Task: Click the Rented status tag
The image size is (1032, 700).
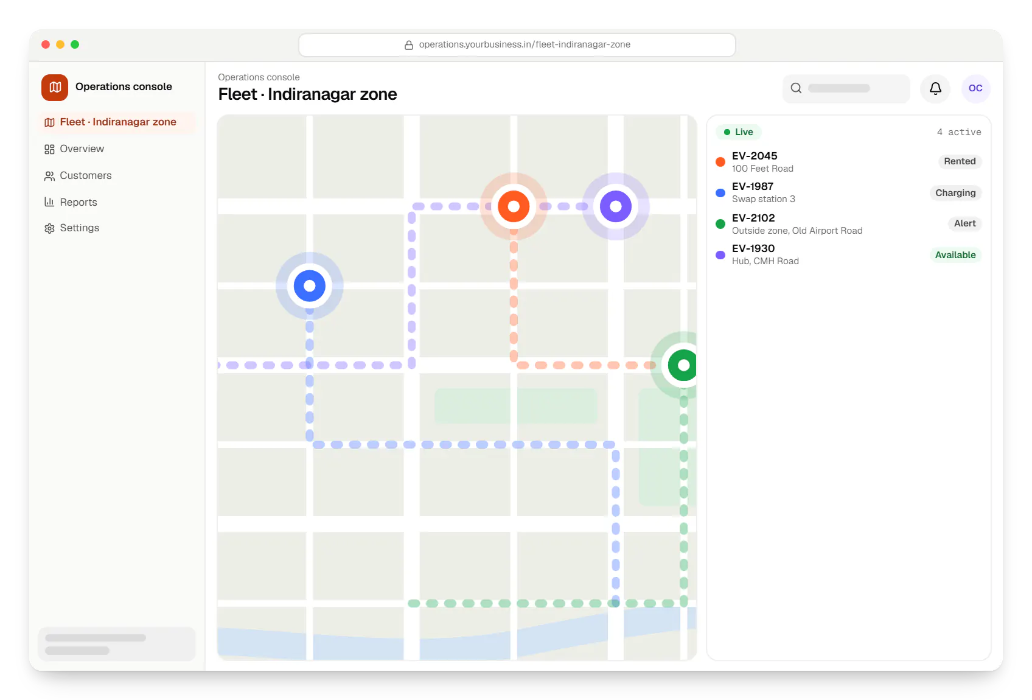Action: tap(960, 161)
